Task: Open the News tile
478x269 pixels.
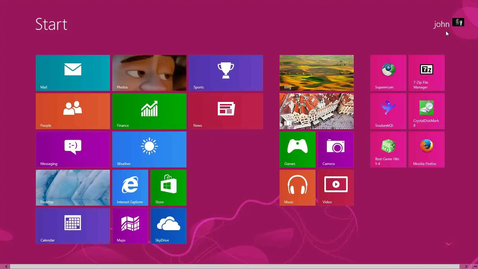Action: (x=226, y=111)
